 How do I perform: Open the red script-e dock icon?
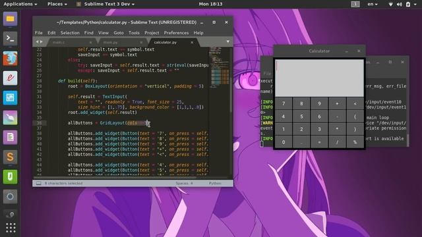coord(11,78)
